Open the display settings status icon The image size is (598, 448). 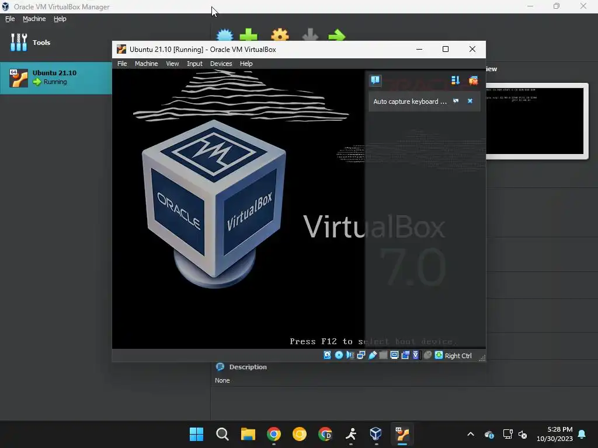tap(394, 355)
